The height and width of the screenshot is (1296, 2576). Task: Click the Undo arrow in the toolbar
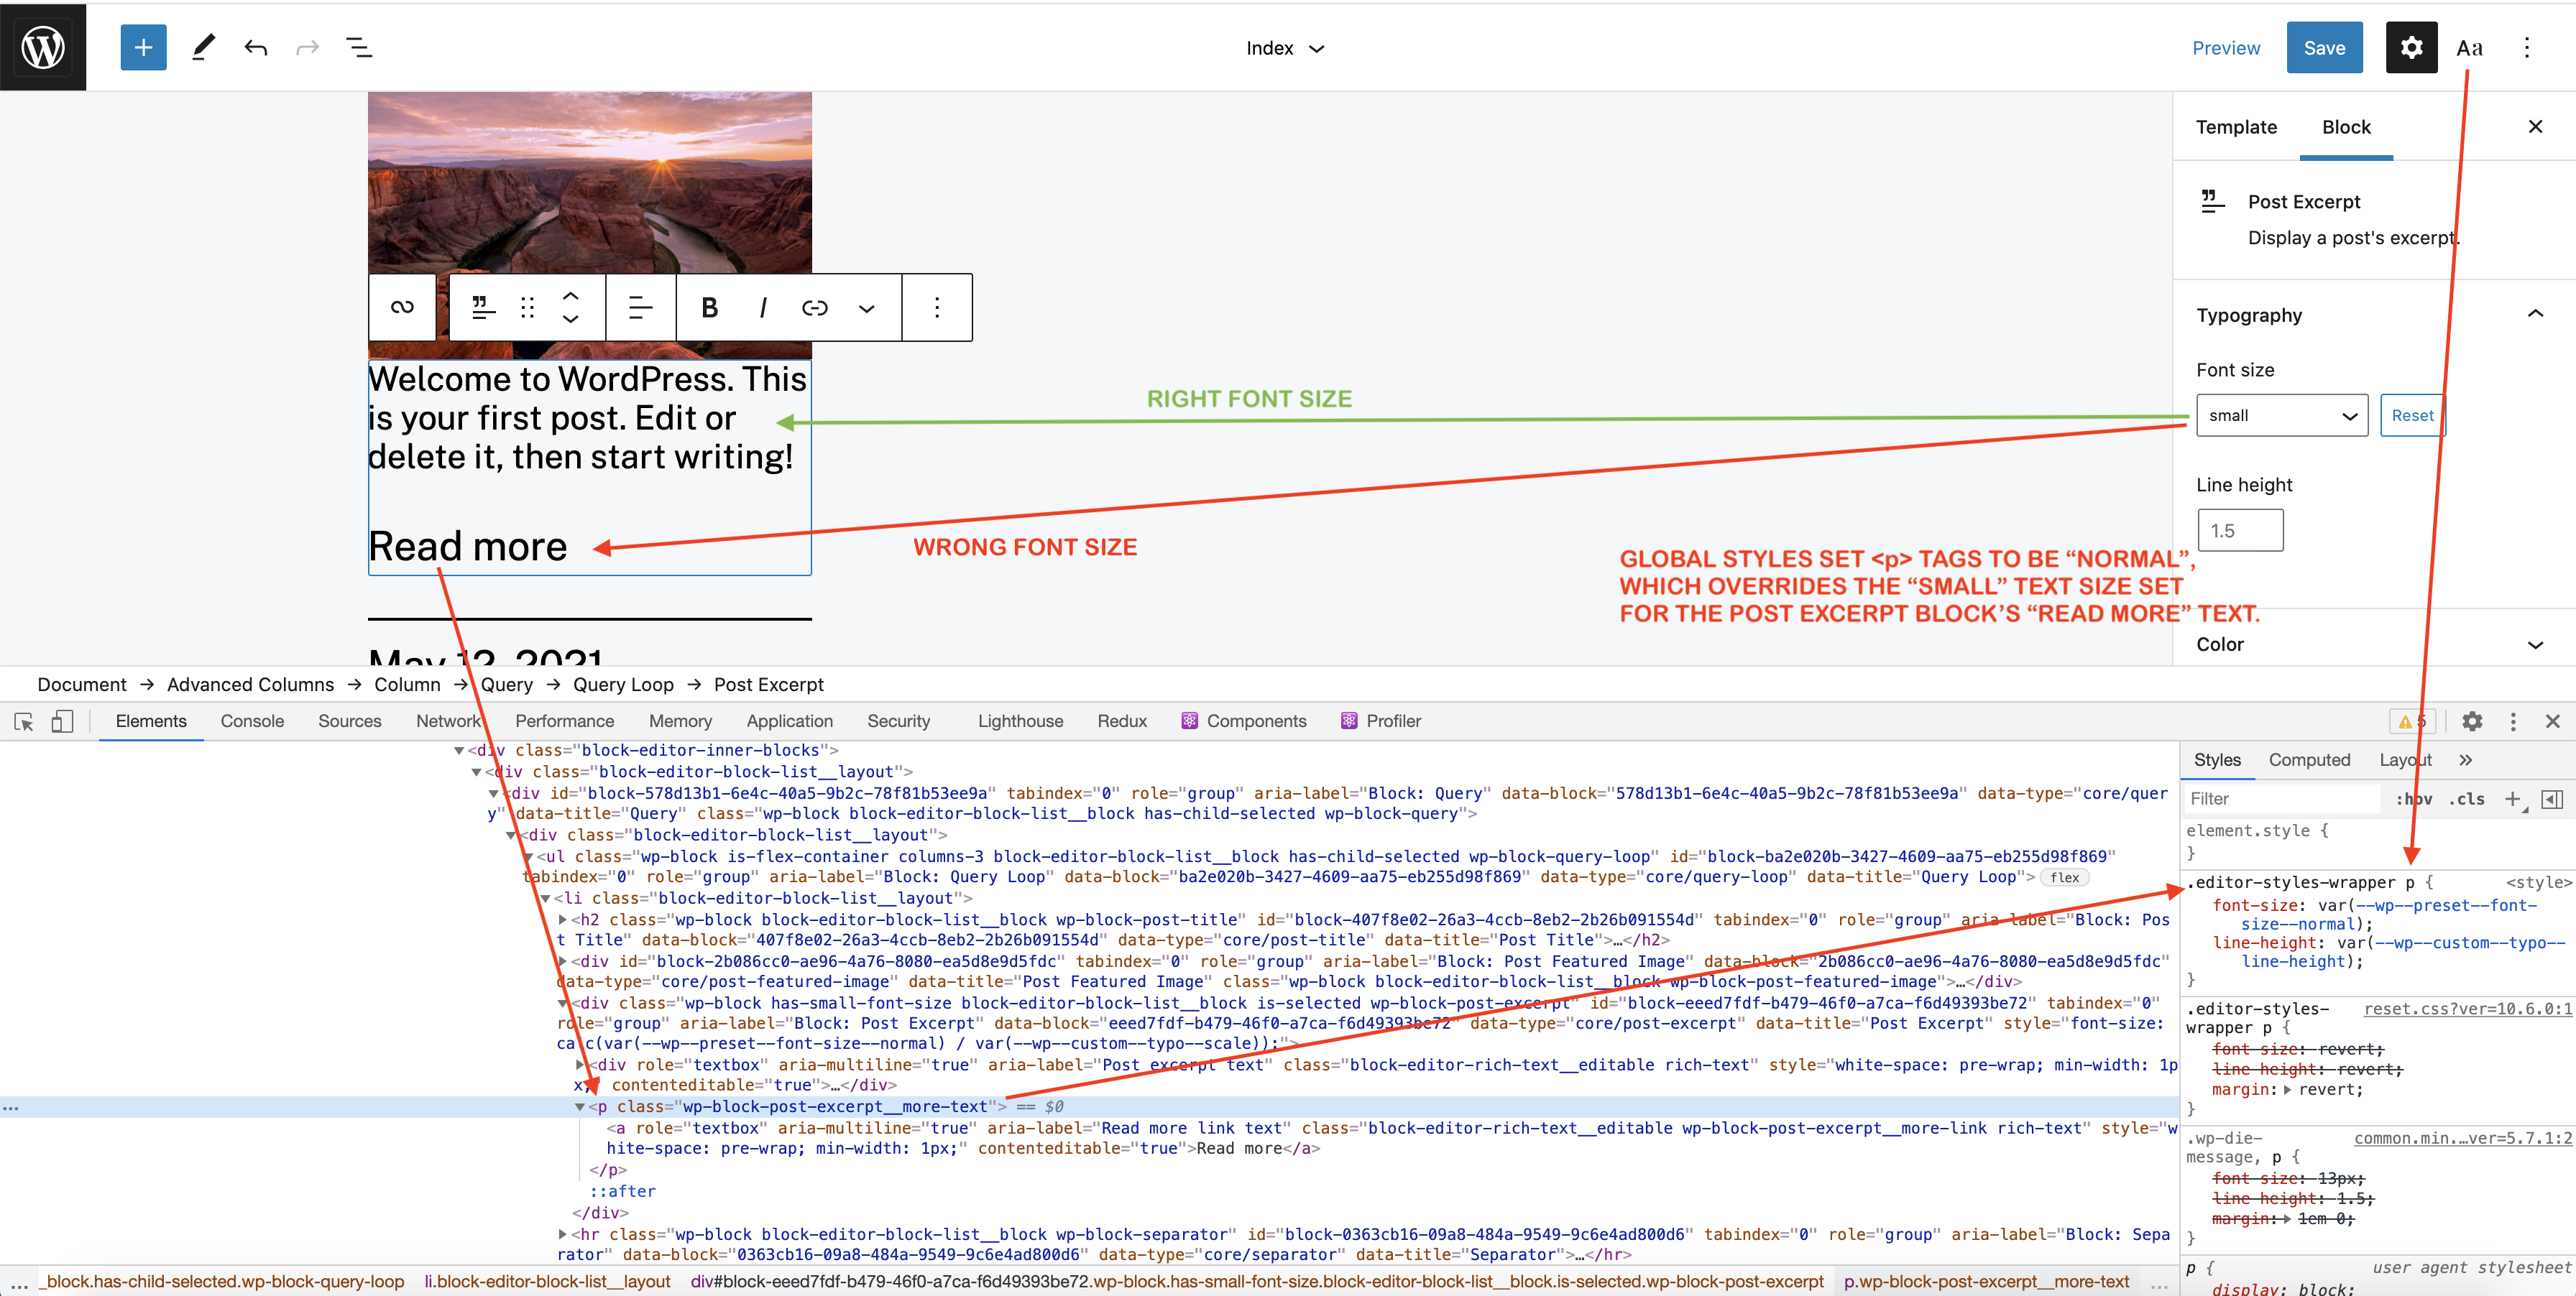click(x=256, y=47)
